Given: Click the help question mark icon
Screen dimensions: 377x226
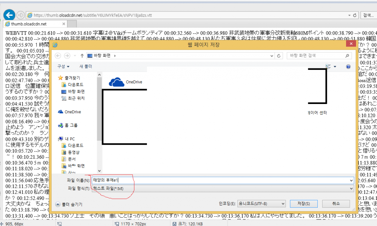Looking at the screenshot, I should [348, 67].
